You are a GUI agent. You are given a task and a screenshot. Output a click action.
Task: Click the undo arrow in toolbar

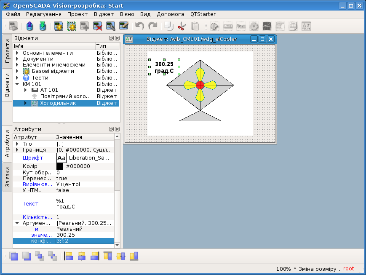[139, 27]
